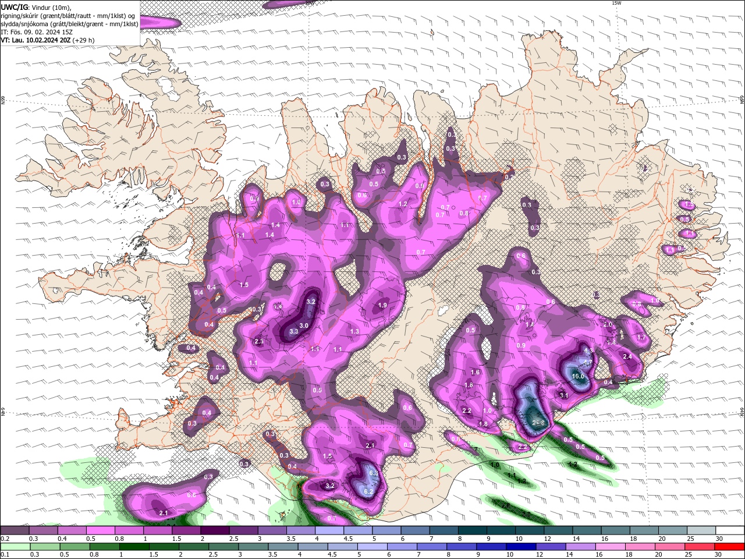
Task: Click the white swatch ending the snow scale
Action: coord(730,530)
